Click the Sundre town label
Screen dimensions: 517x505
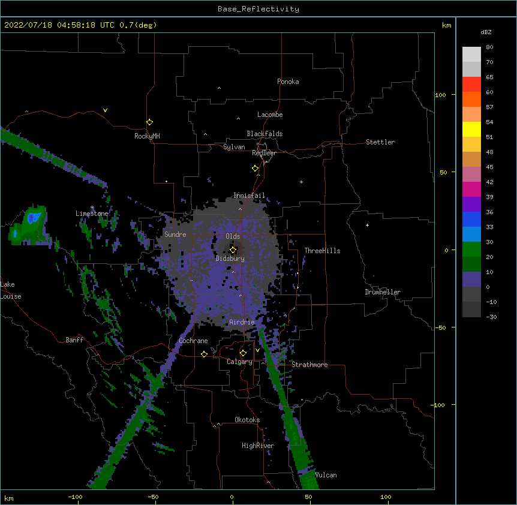[175, 235]
